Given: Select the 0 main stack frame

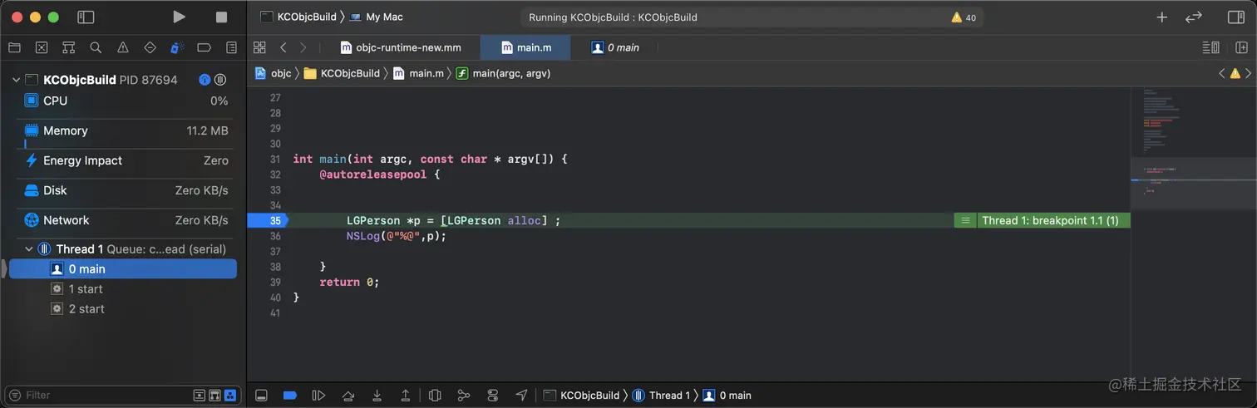Looking at the screenshot, I should [123, 268].
